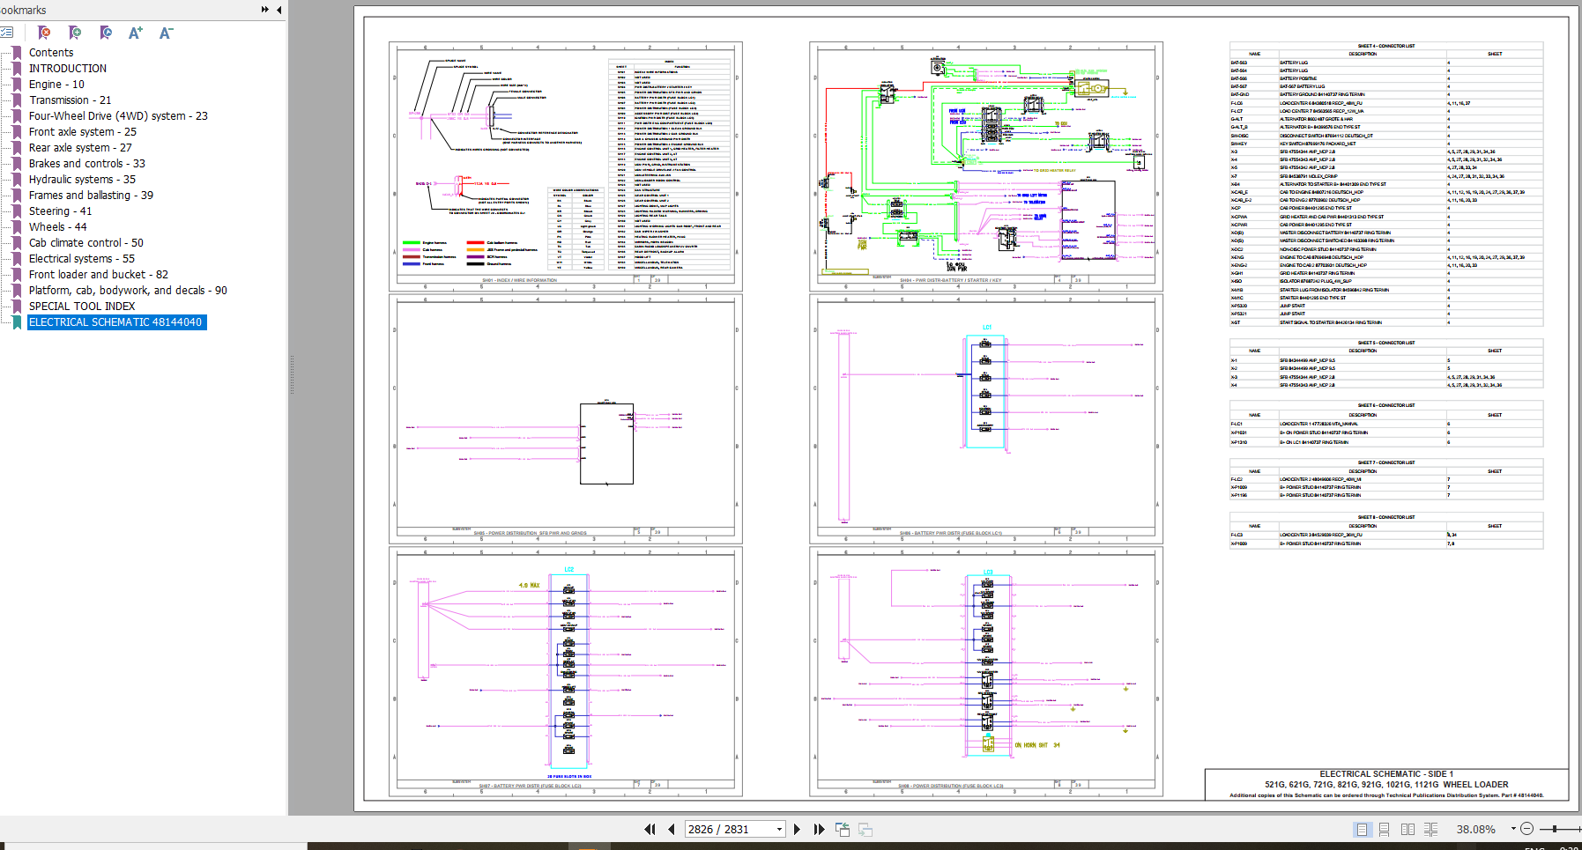1582x850 pixels.
Task: Decrease bookmark text size with A-
Action: click(x=166, y=33)
